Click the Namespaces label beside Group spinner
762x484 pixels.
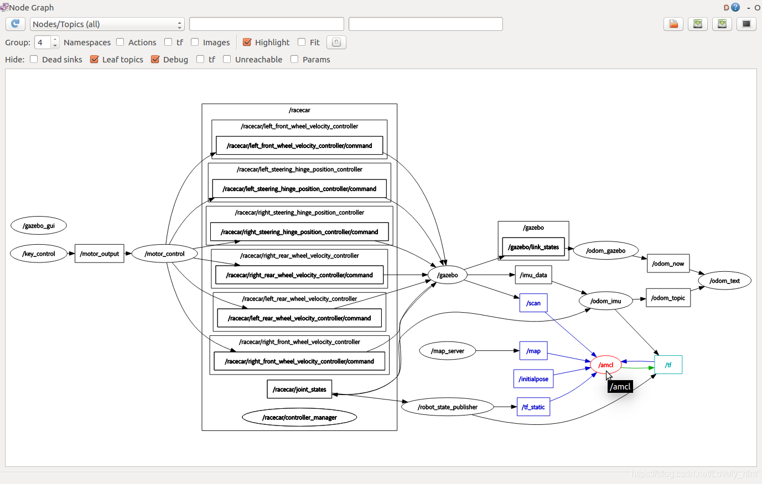pyautogui.click(x=87, y=43)
